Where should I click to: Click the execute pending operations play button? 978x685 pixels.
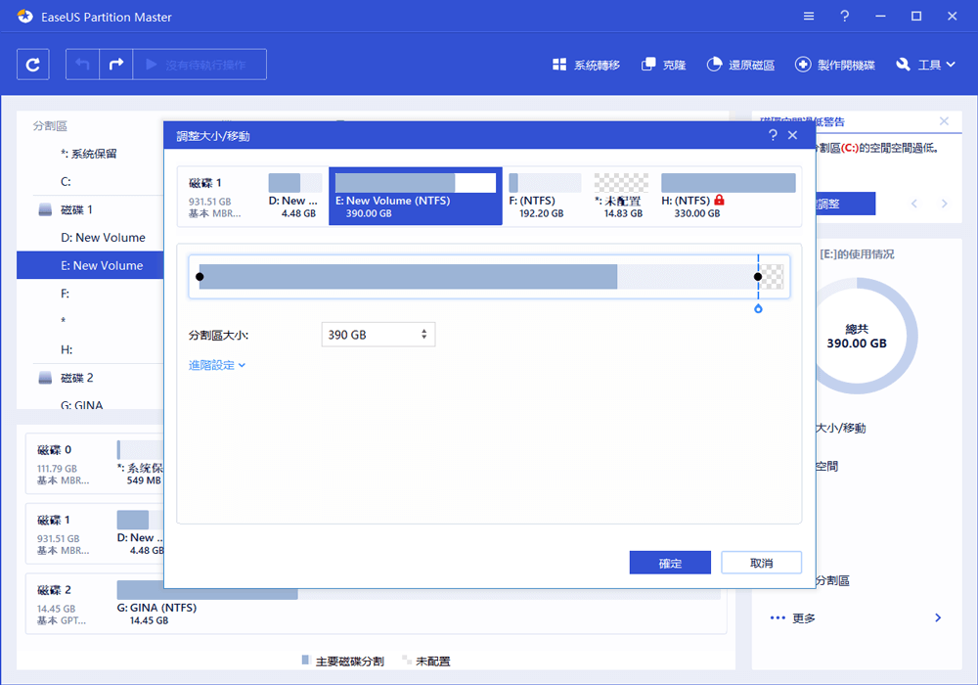pos(200,65)
